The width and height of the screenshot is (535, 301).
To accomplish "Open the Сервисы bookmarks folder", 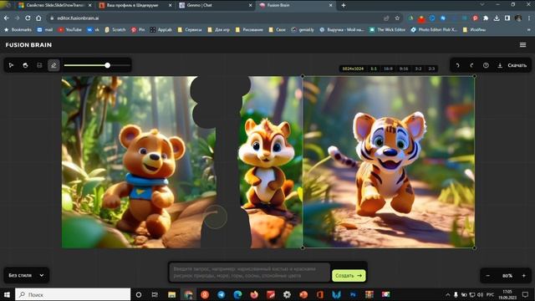I will coord(190,30).
